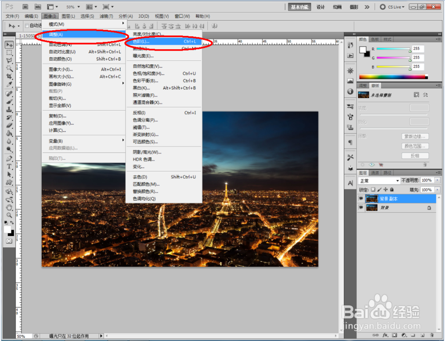Viewport: 445px width, 341px height.
Task: Select the Clone Stamp tool
Action: 9,110
